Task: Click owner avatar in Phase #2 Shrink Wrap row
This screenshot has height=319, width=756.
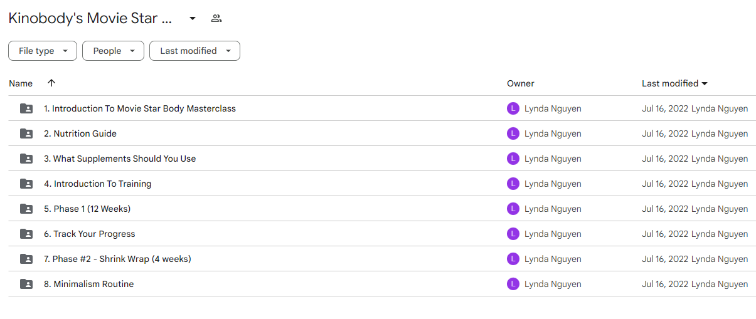Action: [513, 259]
